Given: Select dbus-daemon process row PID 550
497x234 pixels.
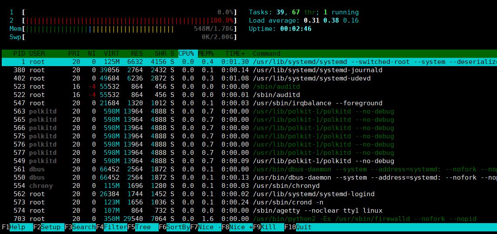Looking at the screenshot, I should tap(249, 177).
